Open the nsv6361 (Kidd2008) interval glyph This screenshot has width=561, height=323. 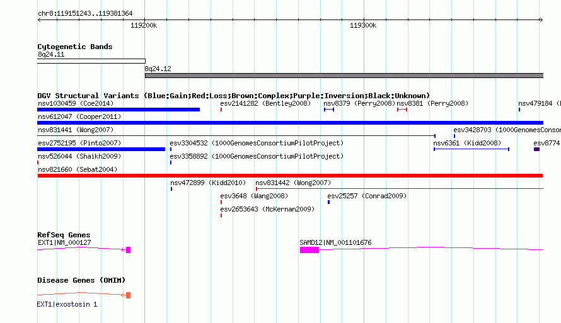[471, 149]
